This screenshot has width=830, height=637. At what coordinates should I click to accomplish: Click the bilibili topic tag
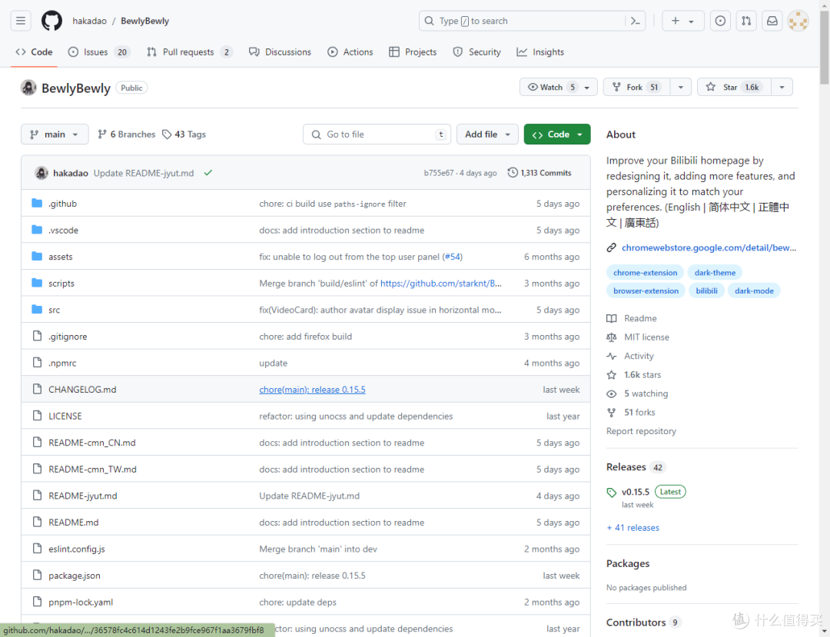coord(707,290)
